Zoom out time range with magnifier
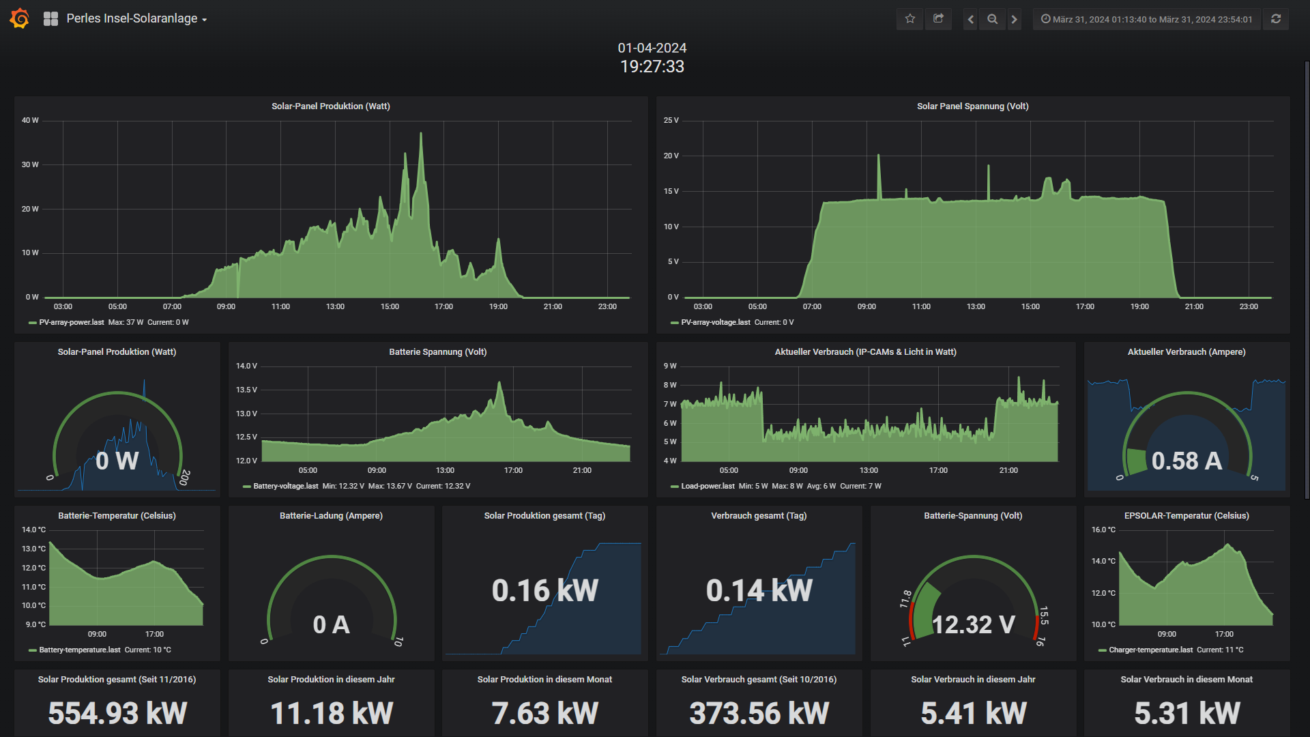Image resolution: width=1310 pixels, height=737 pixels. (992, 19)
